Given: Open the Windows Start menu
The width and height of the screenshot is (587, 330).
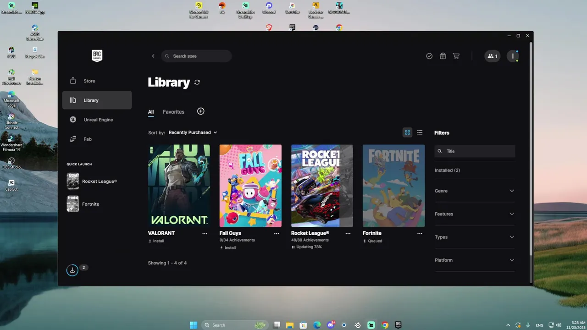Looking at the screenshot, I should pos(194,325).
